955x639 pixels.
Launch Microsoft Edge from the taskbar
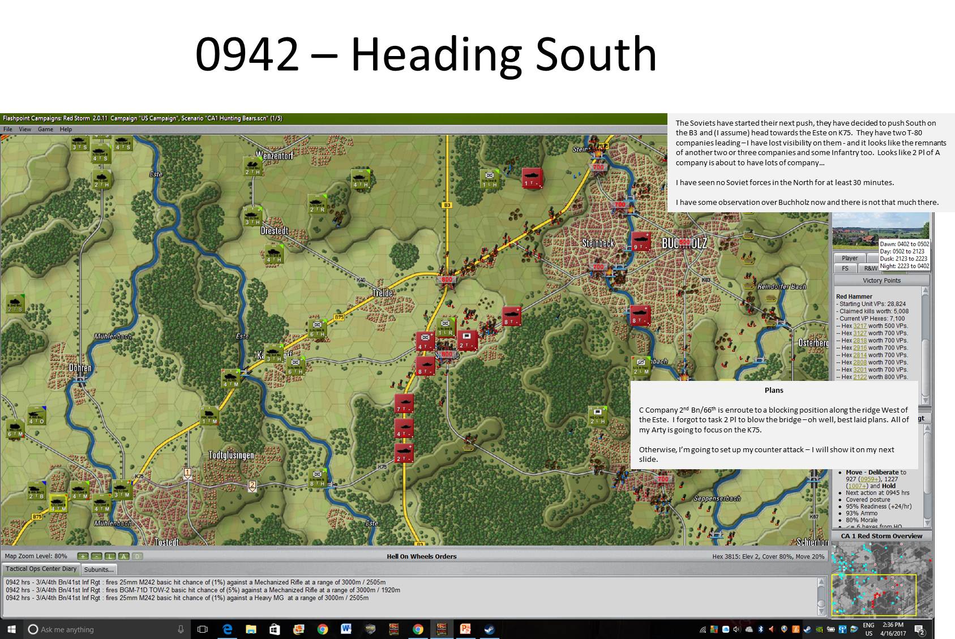coord(228,629)
